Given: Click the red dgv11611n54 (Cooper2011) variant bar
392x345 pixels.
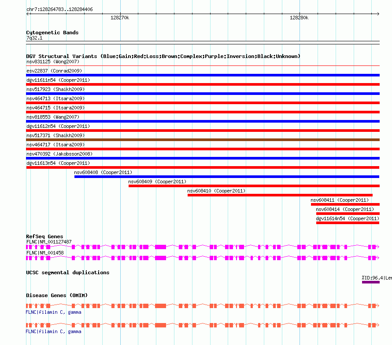Looking at the screenshot, I should coord(203,84).
